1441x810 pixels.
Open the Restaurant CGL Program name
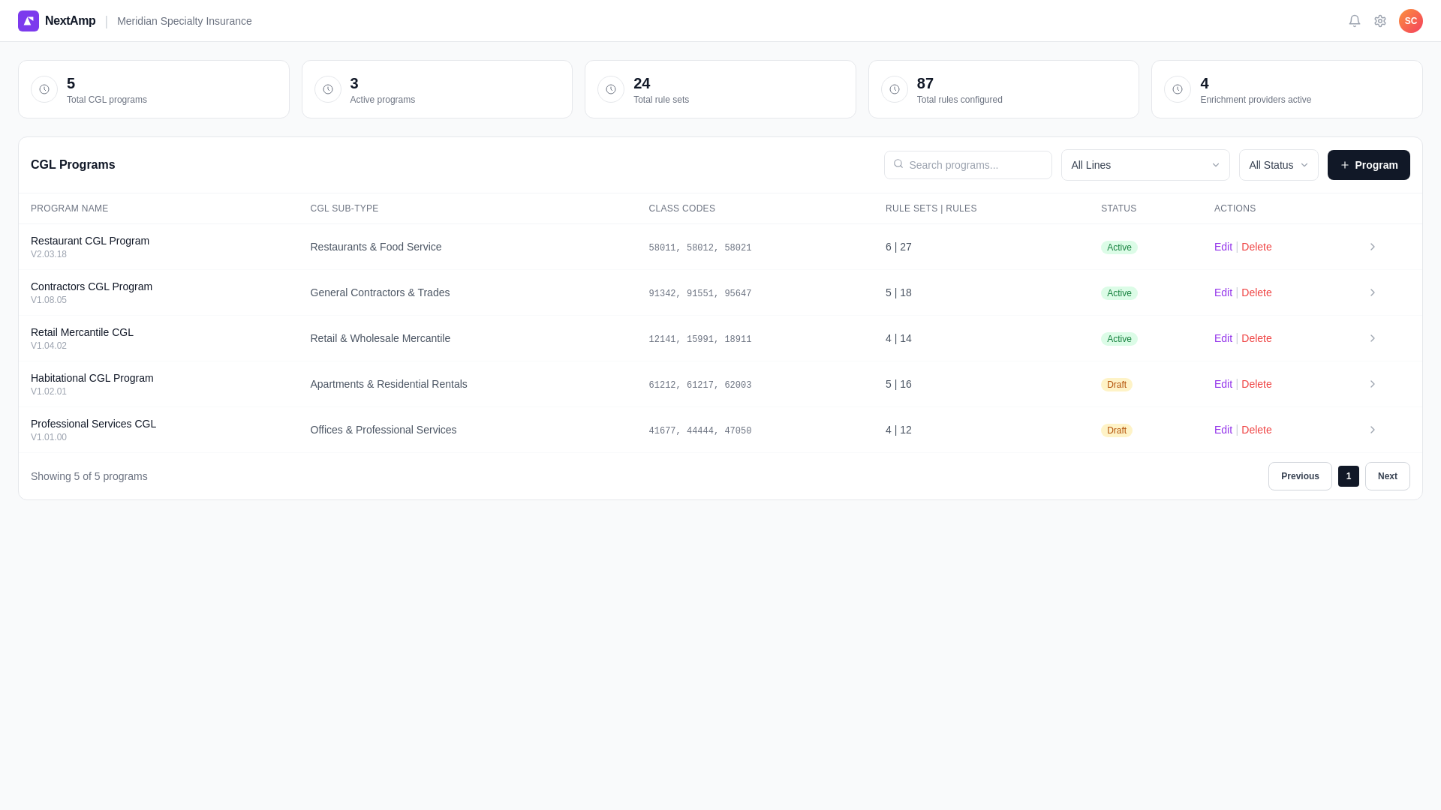pos(90,241)
